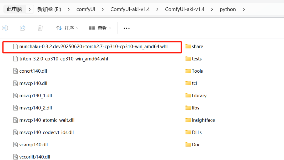Expand chevron after 新加卷 (E:) breadcrumb
Viewport: 284px width, 160px height.
pos(69,9)
